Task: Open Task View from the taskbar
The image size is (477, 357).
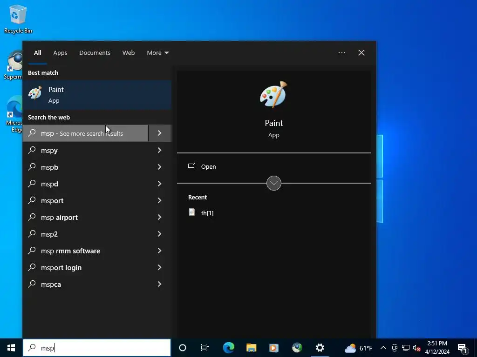Action: (205, 348)
